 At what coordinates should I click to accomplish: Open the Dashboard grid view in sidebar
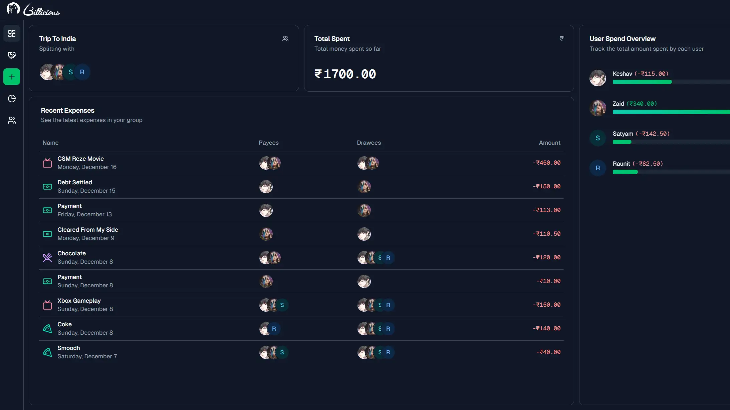click(12, 33)
